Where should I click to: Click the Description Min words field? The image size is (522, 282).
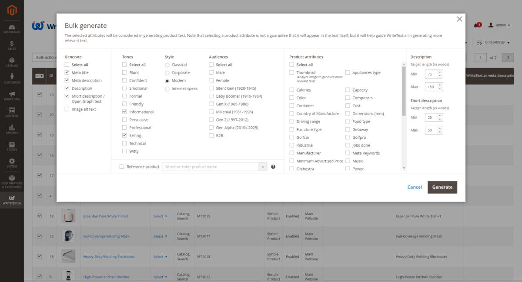pos(431,74)
